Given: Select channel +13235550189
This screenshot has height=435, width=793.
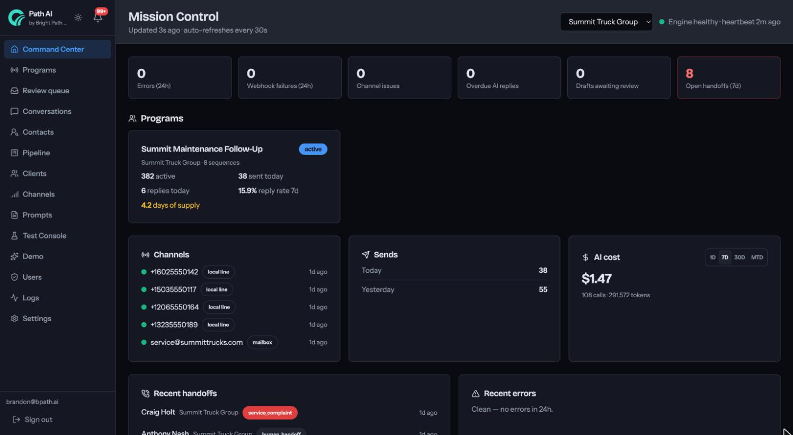Looking at the screenshot, I should pyautogui.click(x=234, y=324).
